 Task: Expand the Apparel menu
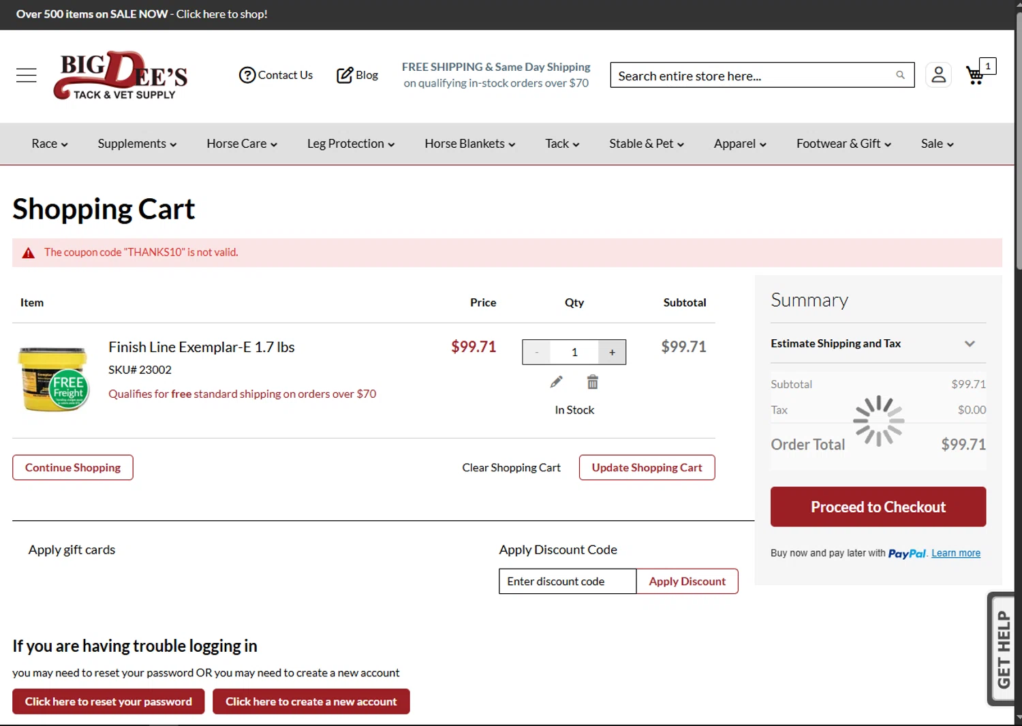point(740,144)
